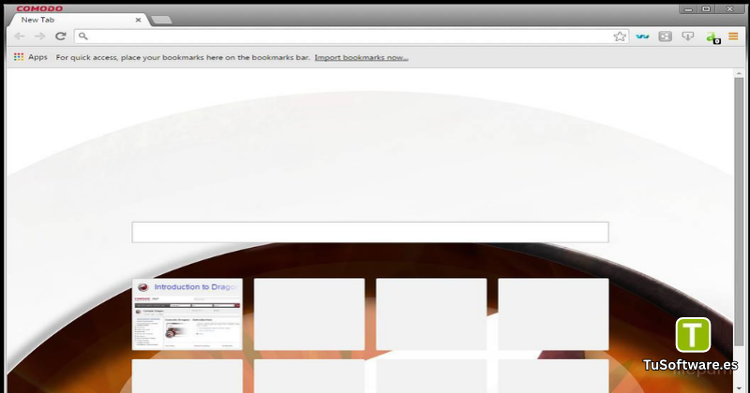Click the Import bookmarks now link
Screen dimensions: 750x393
pyautogui.click(x=361, y=57)
